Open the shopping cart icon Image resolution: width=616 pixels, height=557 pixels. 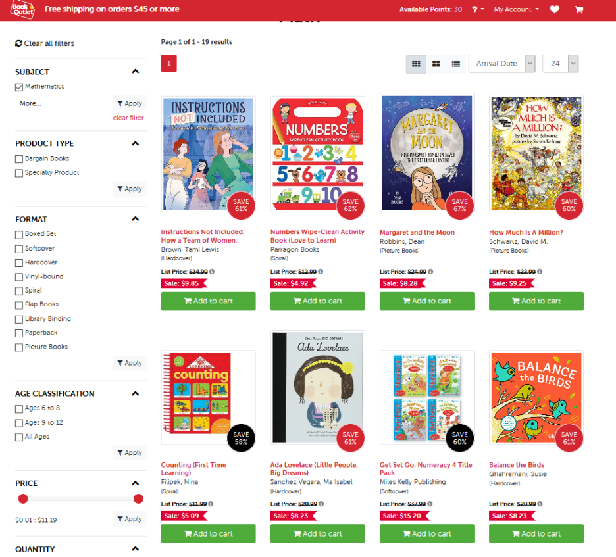coord(578,9)
